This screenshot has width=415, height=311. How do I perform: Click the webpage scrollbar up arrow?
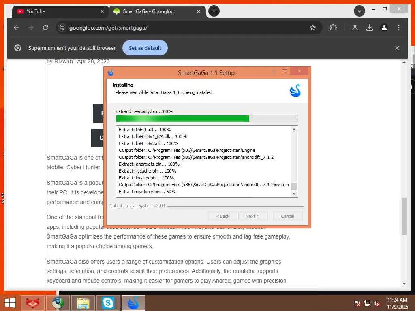pos(404,62)
